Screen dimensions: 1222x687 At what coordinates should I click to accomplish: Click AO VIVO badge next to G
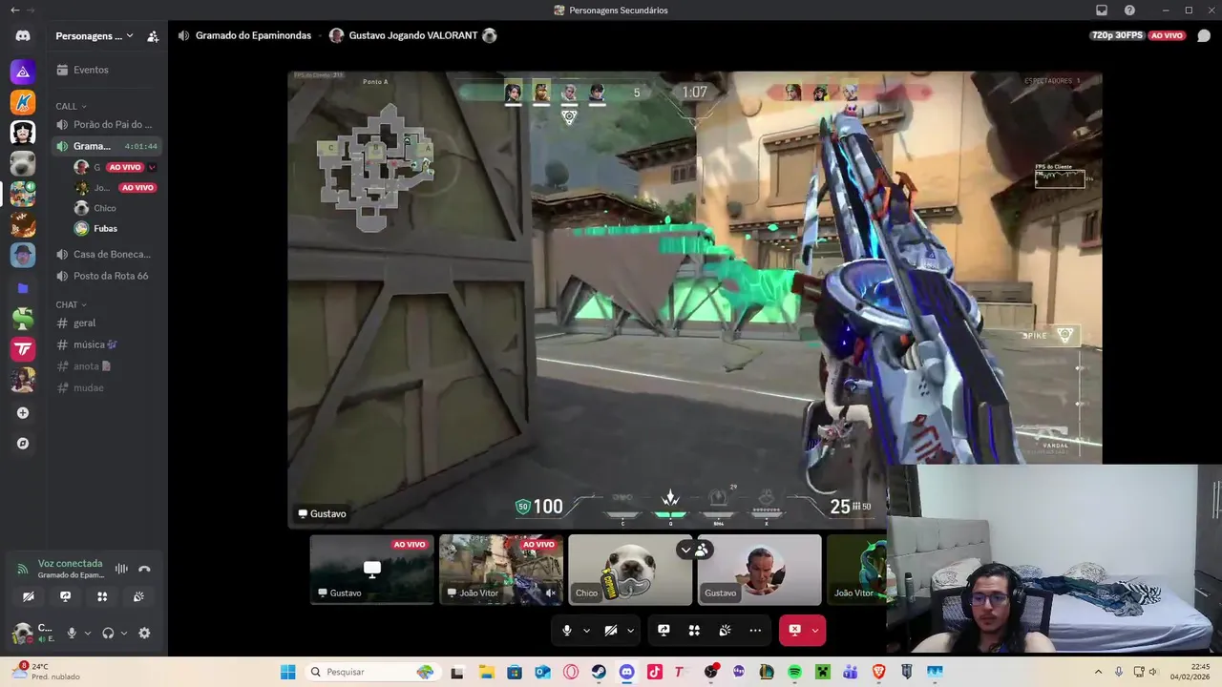pos(125,167)
